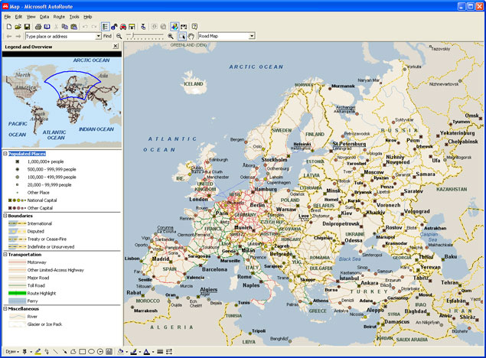Open the Tools menu

click(x=74, y=17)
